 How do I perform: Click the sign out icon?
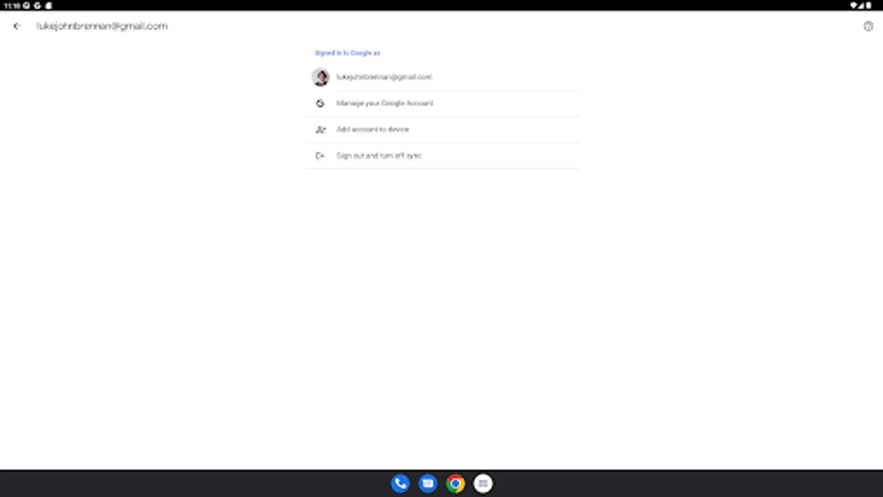point(320,156)
